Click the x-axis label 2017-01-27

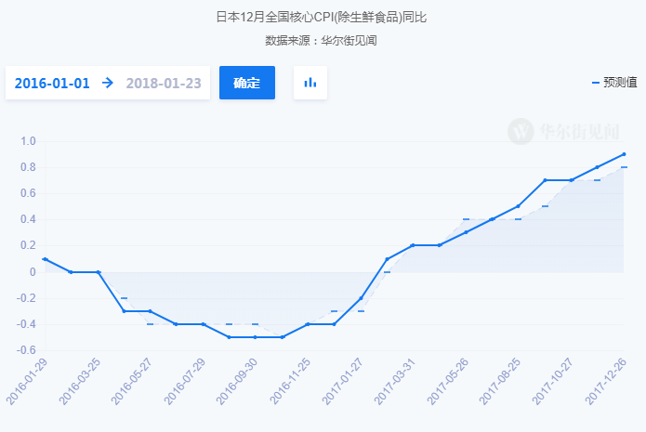click(x=342, y=381)
